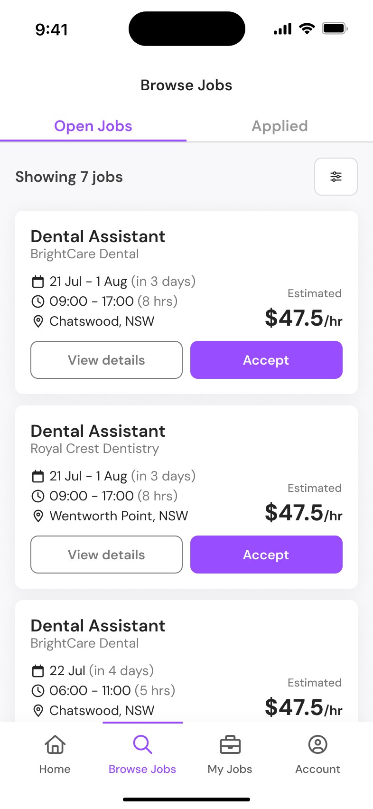Open the job filter settings icon
This screenshot has height=809, width=373.
pos(336,177)
